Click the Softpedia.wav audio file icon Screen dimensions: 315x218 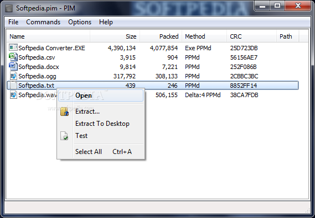pos(13,95)
